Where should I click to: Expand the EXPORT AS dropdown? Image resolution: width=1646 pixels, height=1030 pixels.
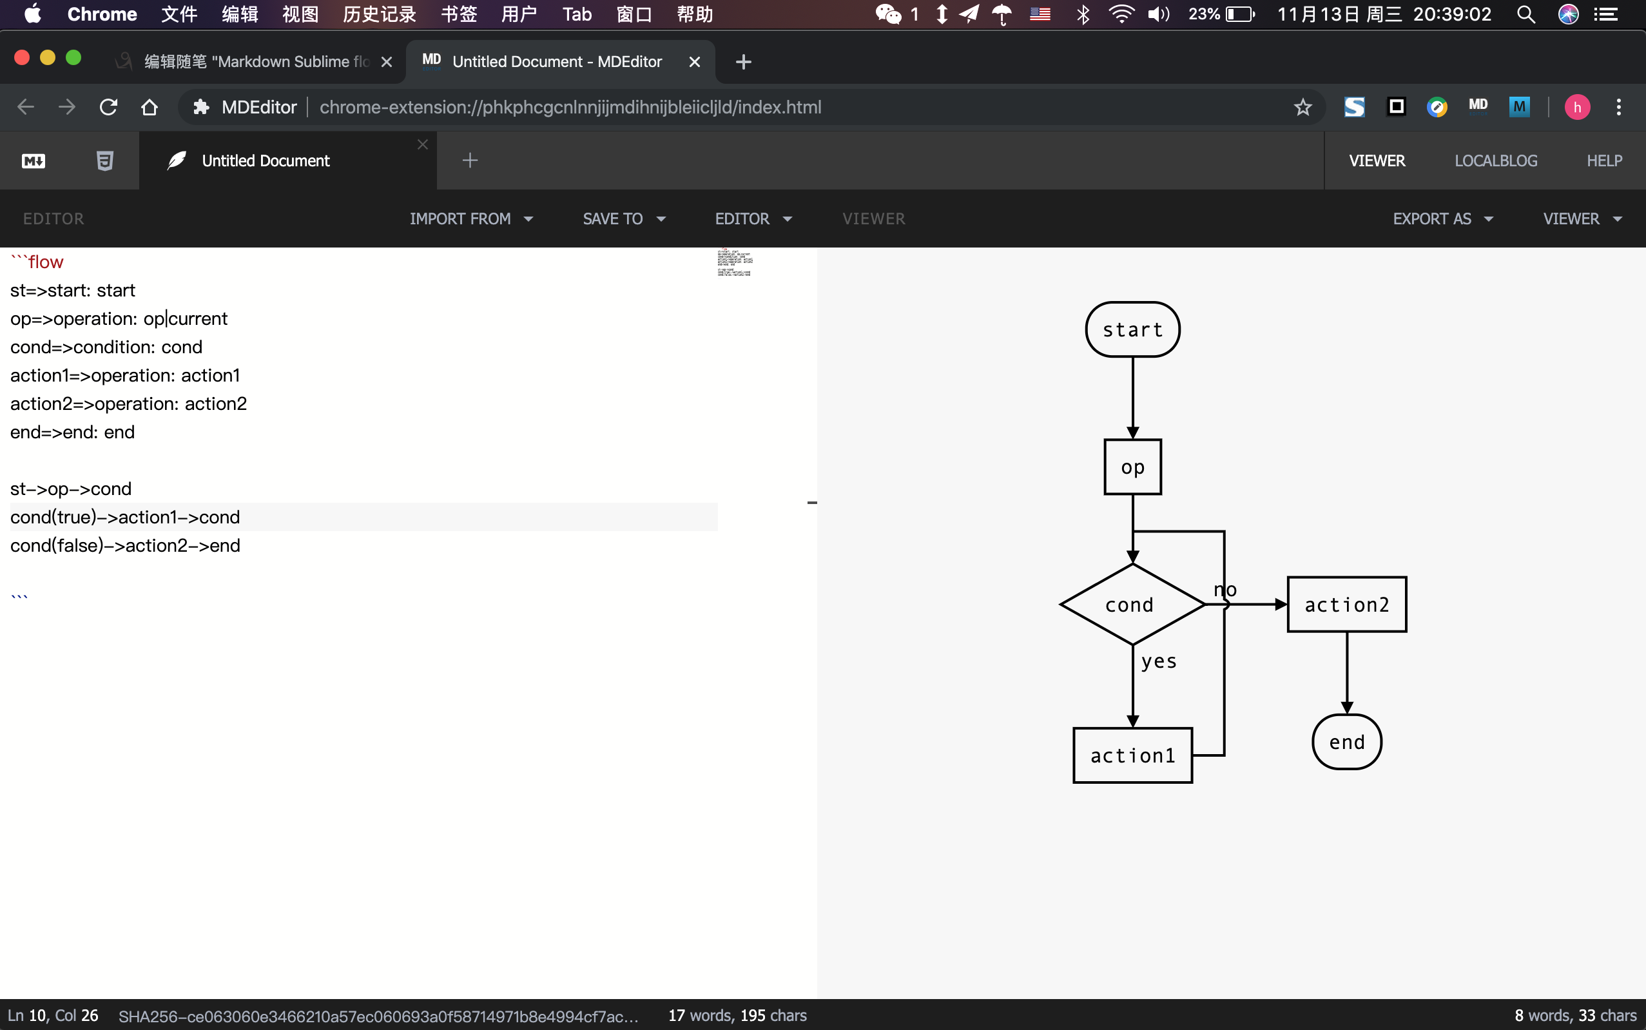click(x=1442, y=219)
